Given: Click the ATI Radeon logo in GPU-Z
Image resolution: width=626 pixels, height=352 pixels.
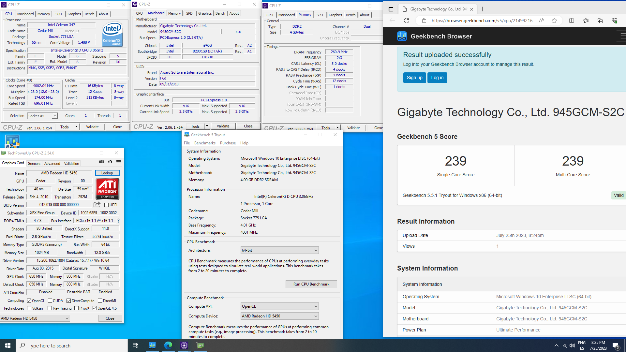Looking at the screenshot, I should point(108,189).
